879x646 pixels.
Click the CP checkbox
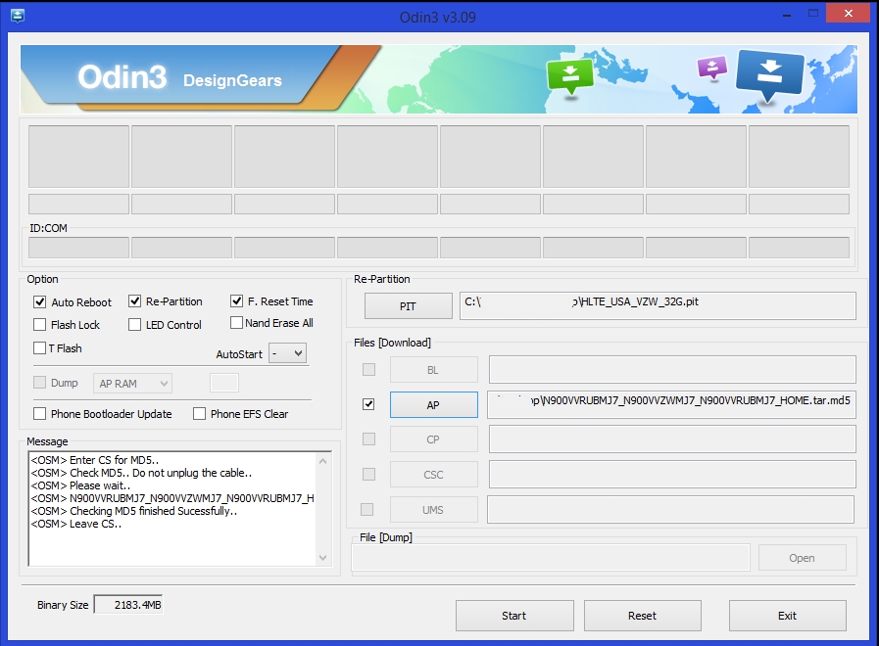tap(368, 438)
